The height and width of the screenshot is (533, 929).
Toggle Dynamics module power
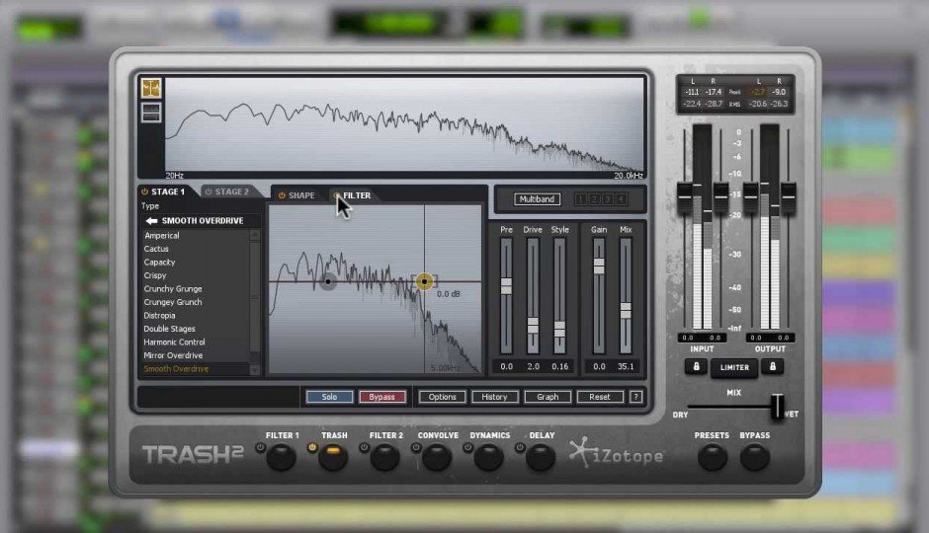click(x=468, y=448)
